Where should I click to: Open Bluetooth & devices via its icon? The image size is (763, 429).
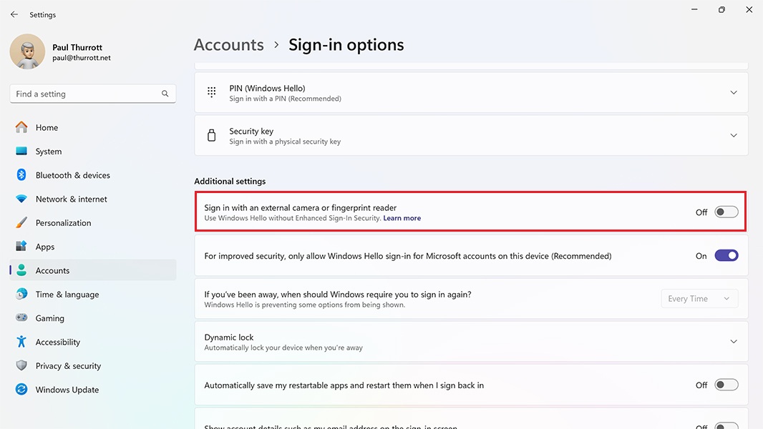(21, 175)
